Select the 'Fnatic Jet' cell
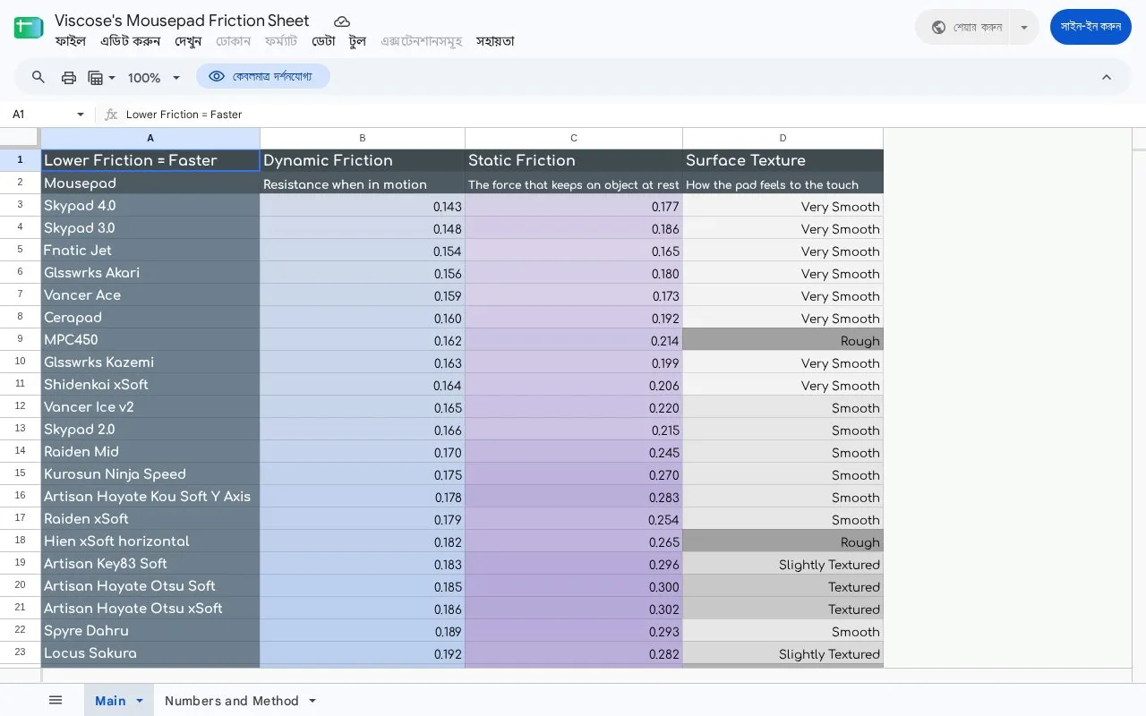This screenshot has width=1146, height=716. coord(150,250)
